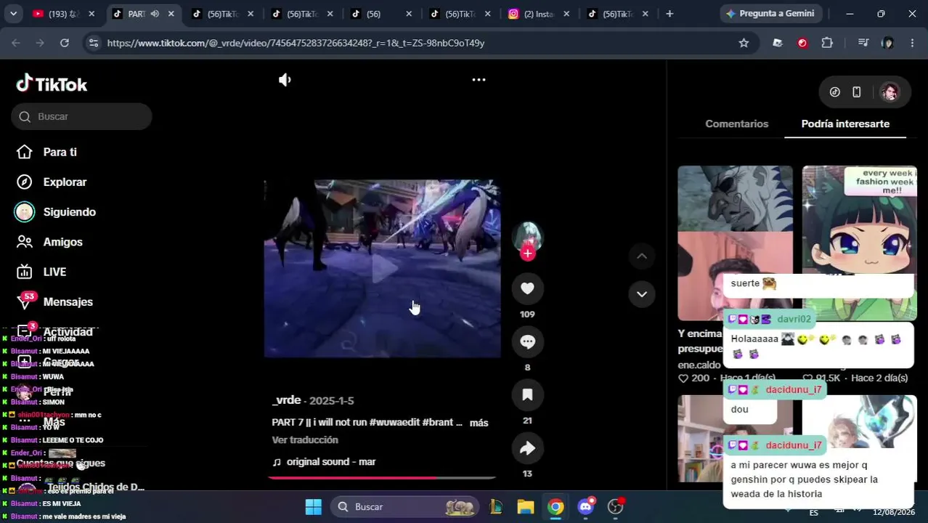Click the red extension icon in Chrome toolbar
This screenshot has width=928, height=523.
pyautogui.click(x=802, y=43)
